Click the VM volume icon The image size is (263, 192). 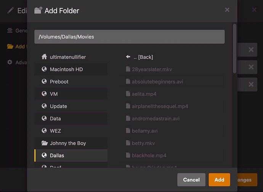point(44,94)
